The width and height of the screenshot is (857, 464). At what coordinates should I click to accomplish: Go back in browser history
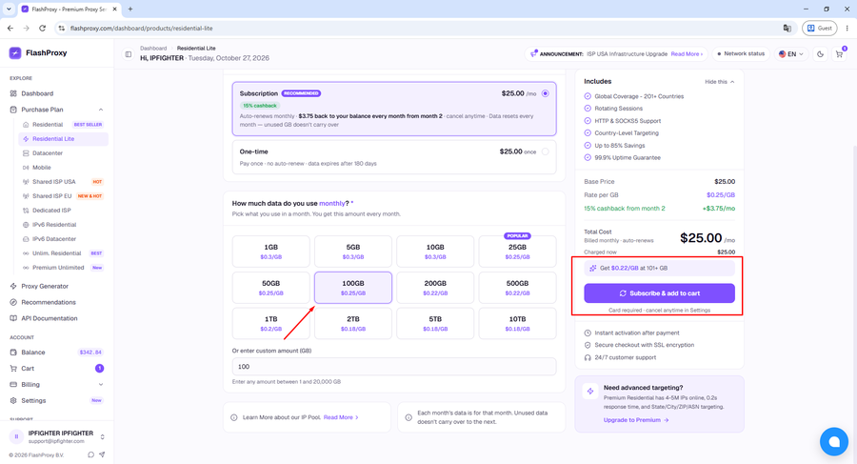tap(10, 28)
